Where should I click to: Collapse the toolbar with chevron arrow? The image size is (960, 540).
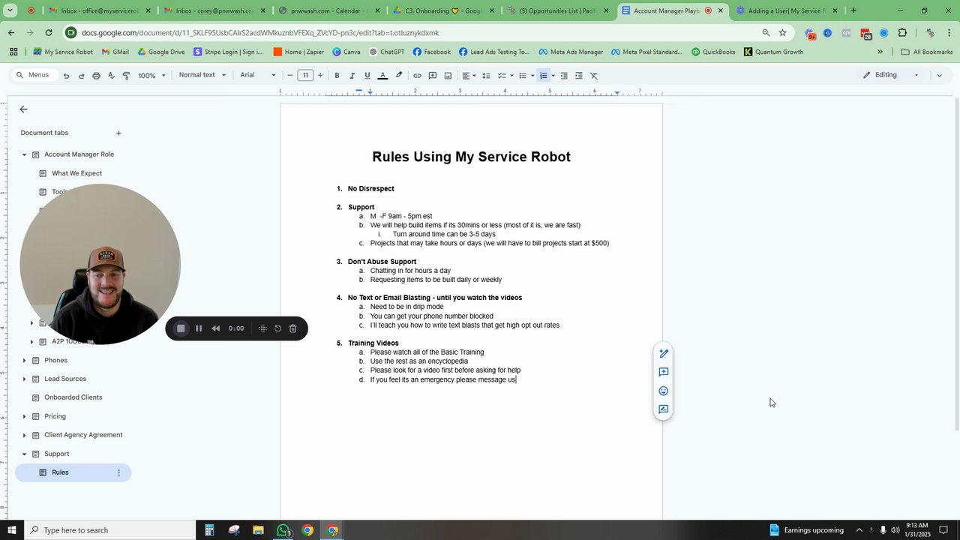tap(939, 75)
